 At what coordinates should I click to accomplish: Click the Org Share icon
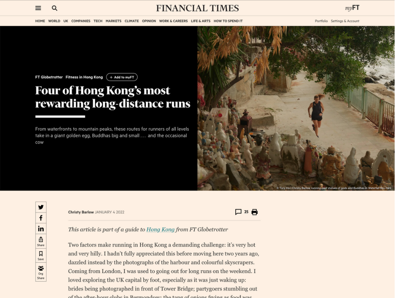click(41, 272)
